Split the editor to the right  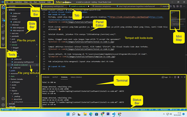[181, 6]
